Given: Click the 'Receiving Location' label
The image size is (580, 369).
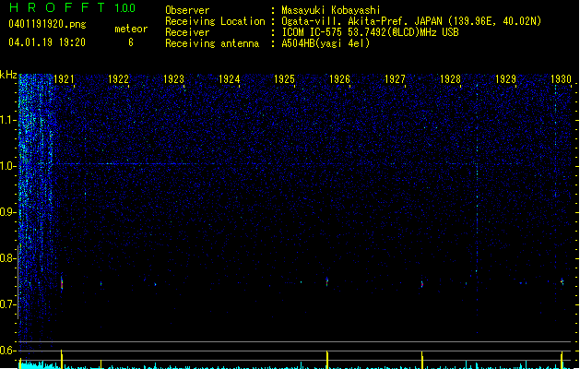Looking at the screenshot, I should [x=215, y=21].
